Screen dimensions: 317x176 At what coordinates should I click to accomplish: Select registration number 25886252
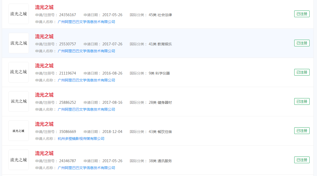pyautogui.click(x=67, y=102)
